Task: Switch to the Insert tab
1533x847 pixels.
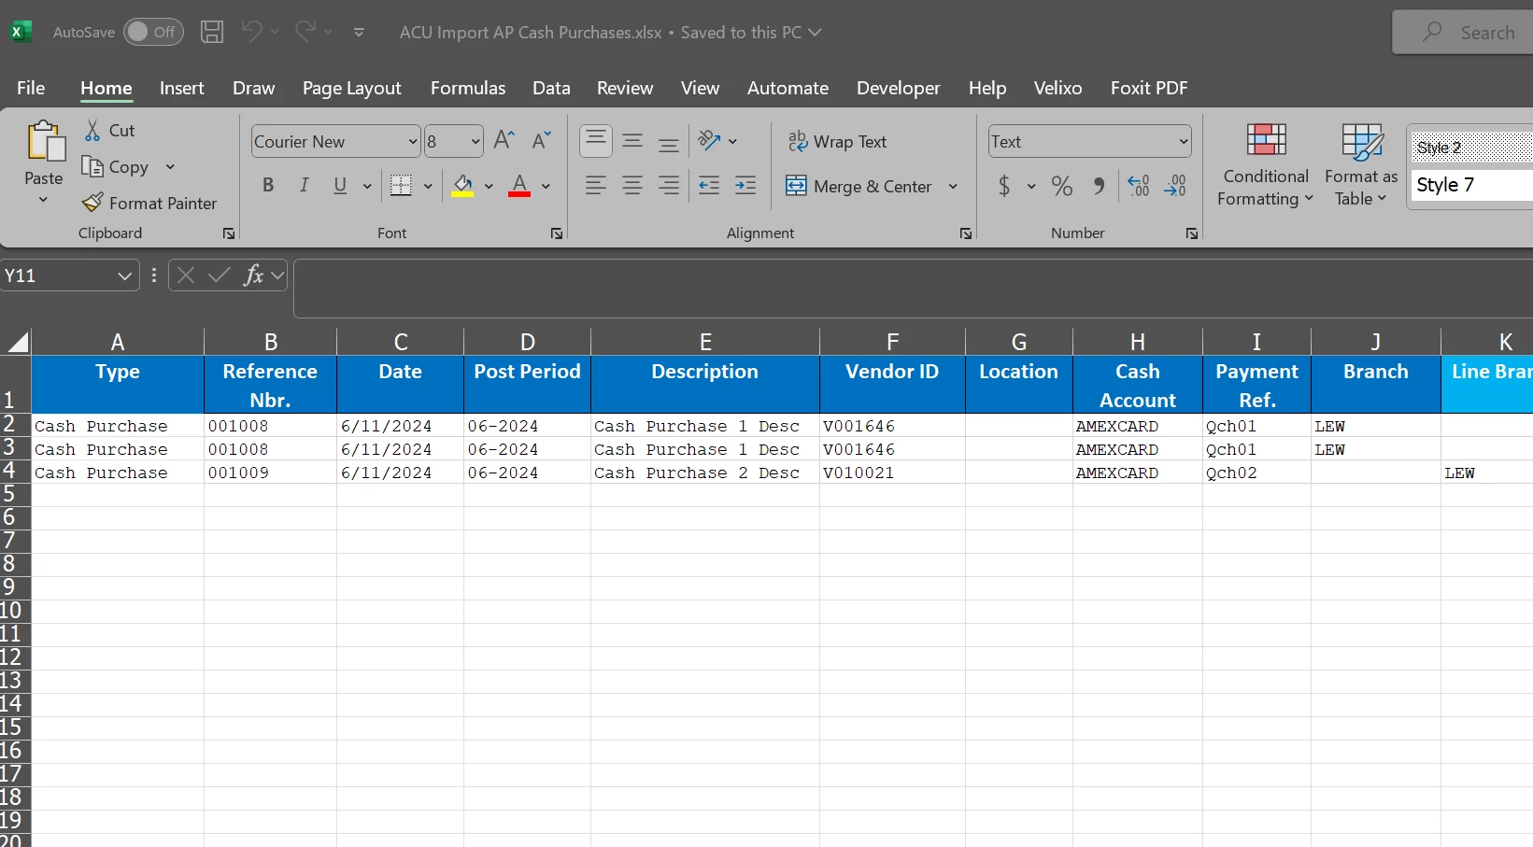Action: 181,88
